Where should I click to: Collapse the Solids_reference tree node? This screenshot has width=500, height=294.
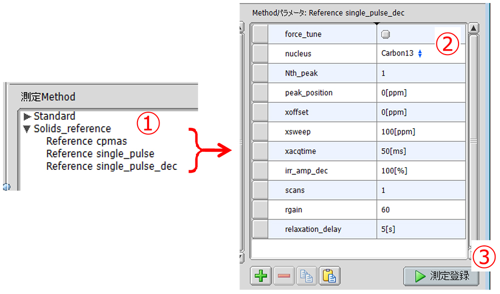tap(27, 129)
